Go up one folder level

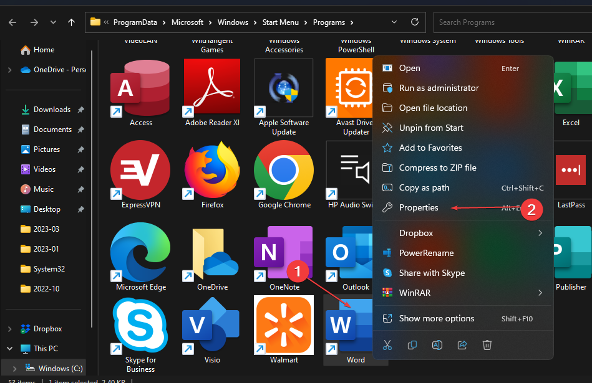(71, 22)
